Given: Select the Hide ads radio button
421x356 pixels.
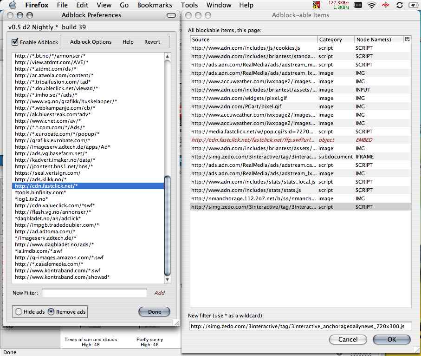Looking at the screenshot, I should coord(18,312).
